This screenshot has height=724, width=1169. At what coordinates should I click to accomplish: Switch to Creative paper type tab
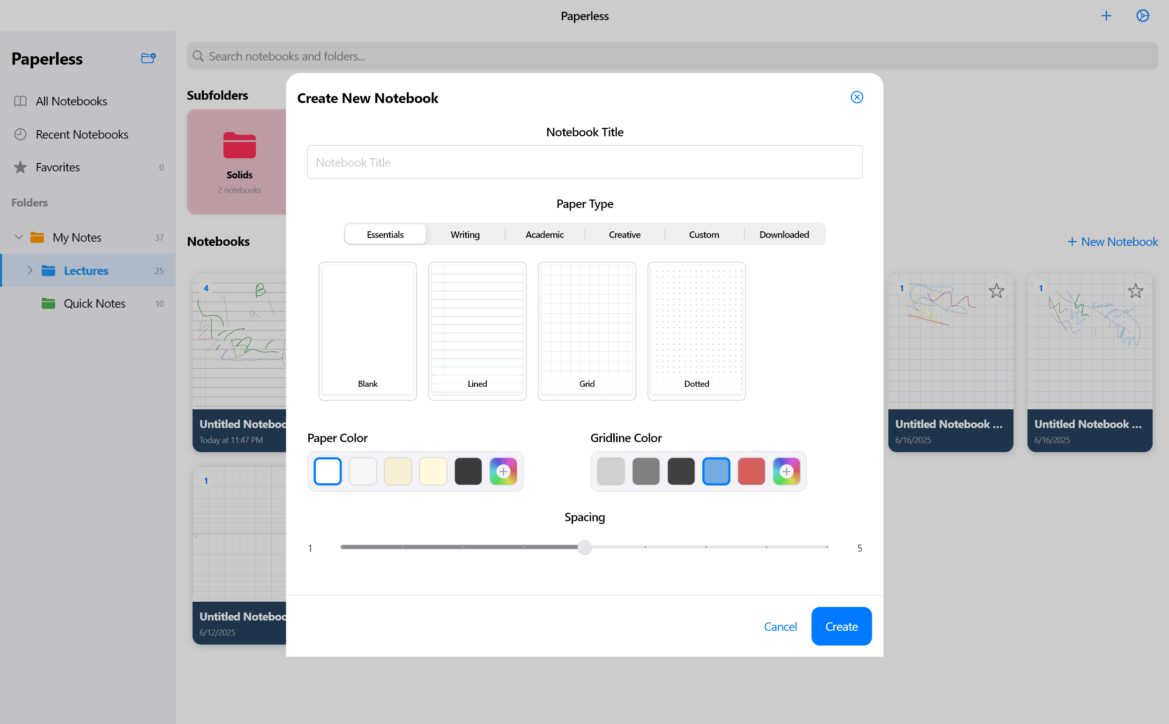[624, 234]
